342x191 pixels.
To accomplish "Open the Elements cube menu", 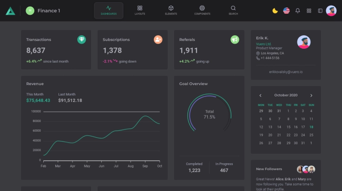I will point(171,10).
